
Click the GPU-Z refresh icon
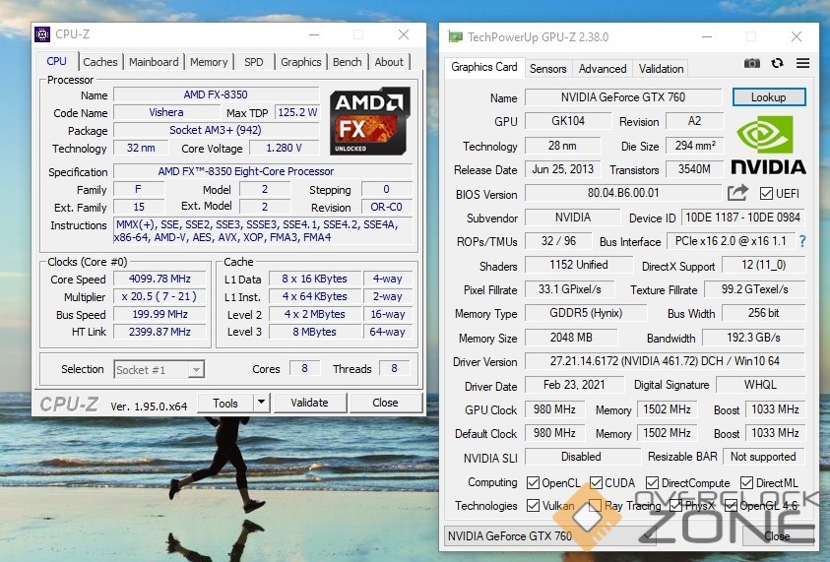point(778,63)
